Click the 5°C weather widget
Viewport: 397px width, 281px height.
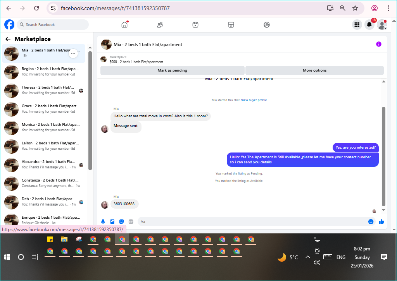(x=288, y=257)
